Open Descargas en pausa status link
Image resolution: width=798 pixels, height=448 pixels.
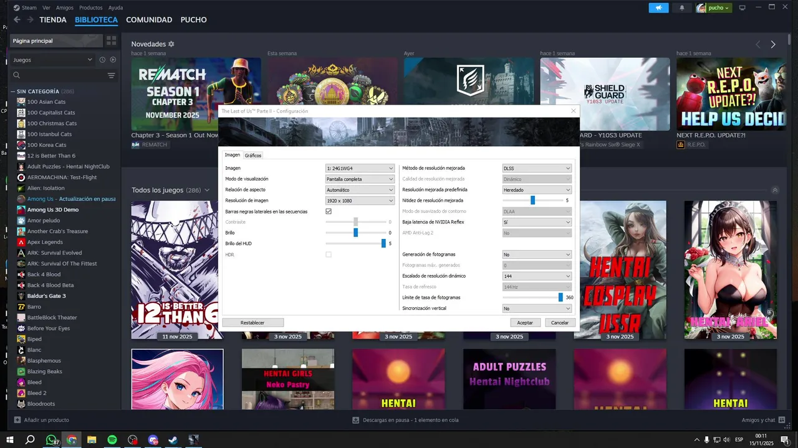(x=406, y=420)
